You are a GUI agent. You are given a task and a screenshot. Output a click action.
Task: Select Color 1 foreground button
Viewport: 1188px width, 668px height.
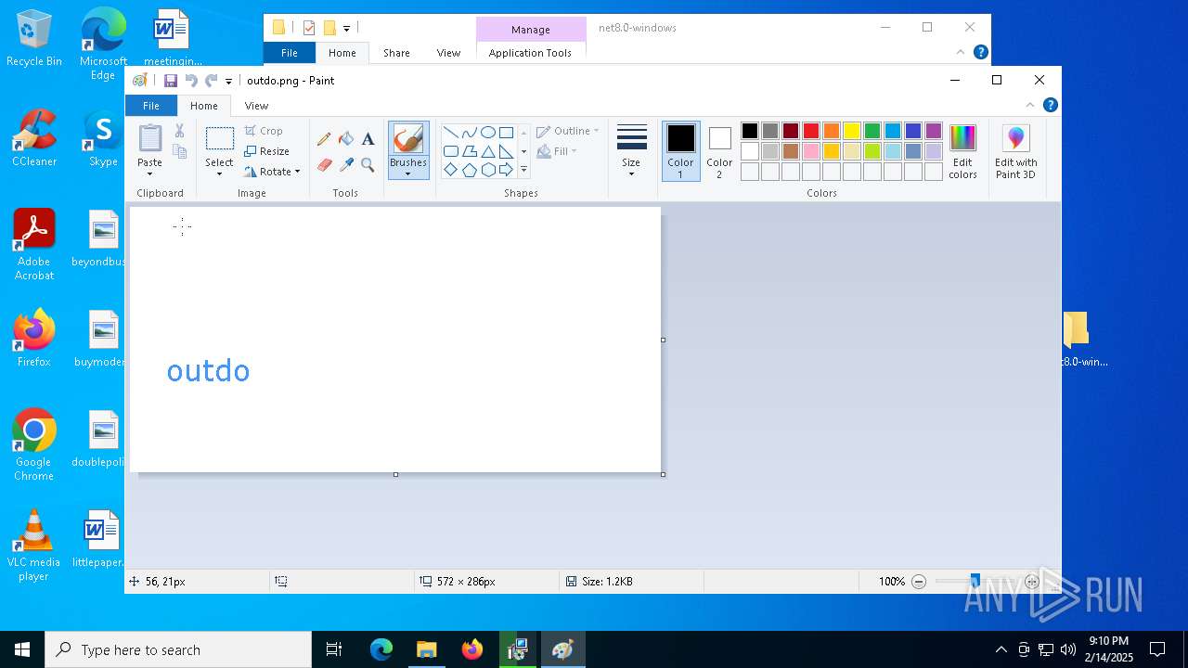681,152
